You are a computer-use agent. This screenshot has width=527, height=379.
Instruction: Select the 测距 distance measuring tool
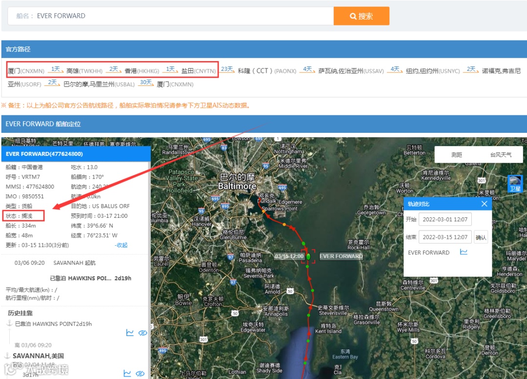456,155
